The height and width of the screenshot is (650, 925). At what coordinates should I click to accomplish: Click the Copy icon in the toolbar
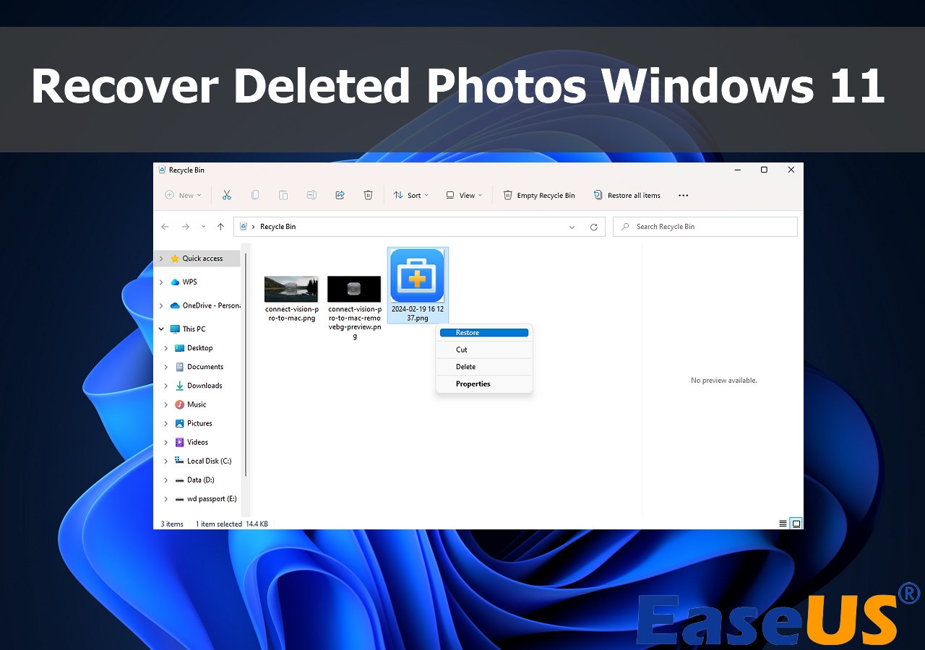pos(255,195)
